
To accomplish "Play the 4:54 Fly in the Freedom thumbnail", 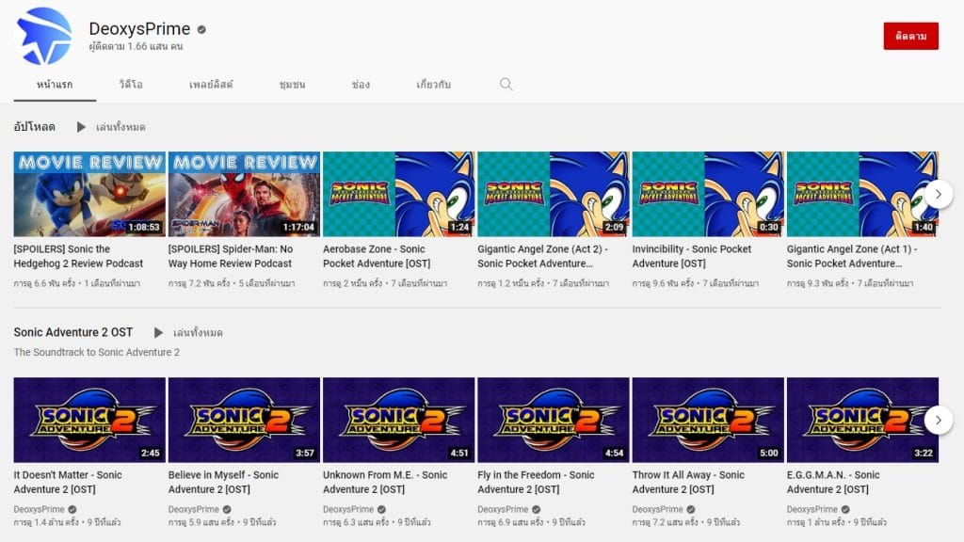I will [554, 420].
